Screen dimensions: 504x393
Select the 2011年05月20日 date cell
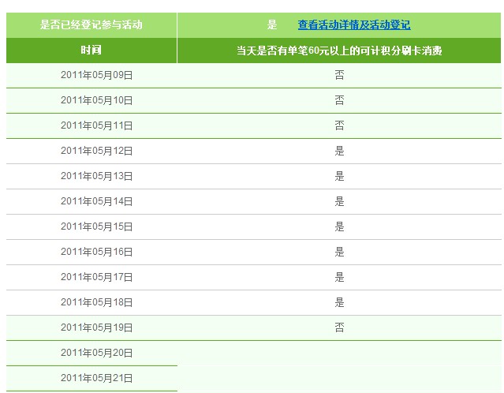96,354
